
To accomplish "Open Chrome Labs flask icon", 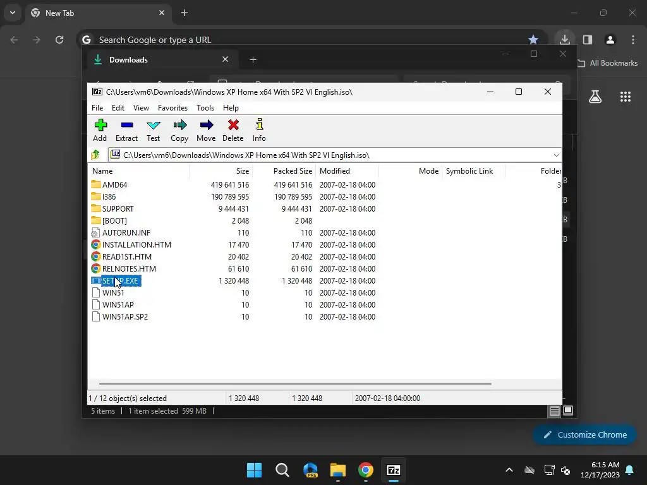I will 595,97.
